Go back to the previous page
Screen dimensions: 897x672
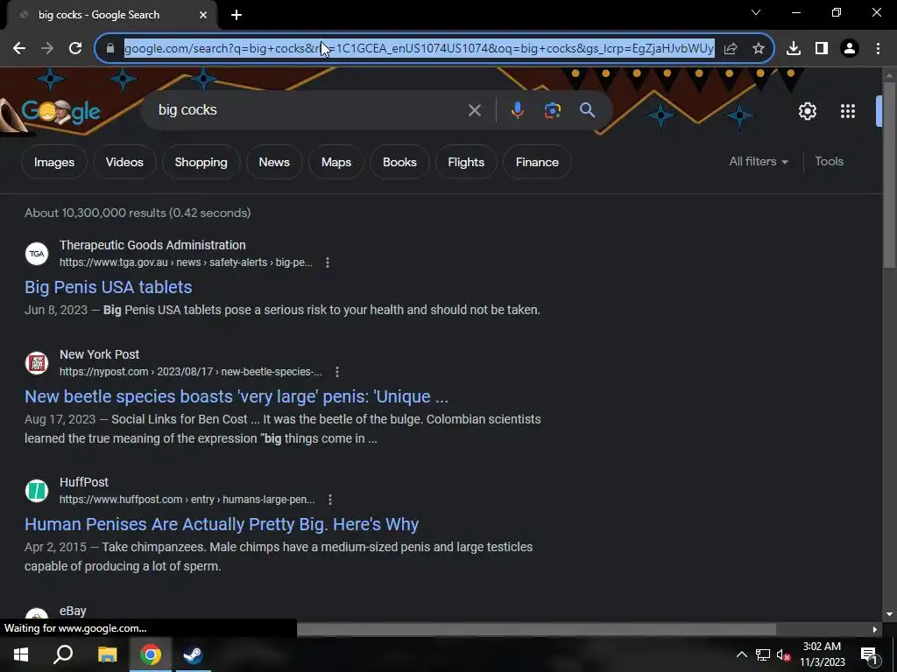19,49
